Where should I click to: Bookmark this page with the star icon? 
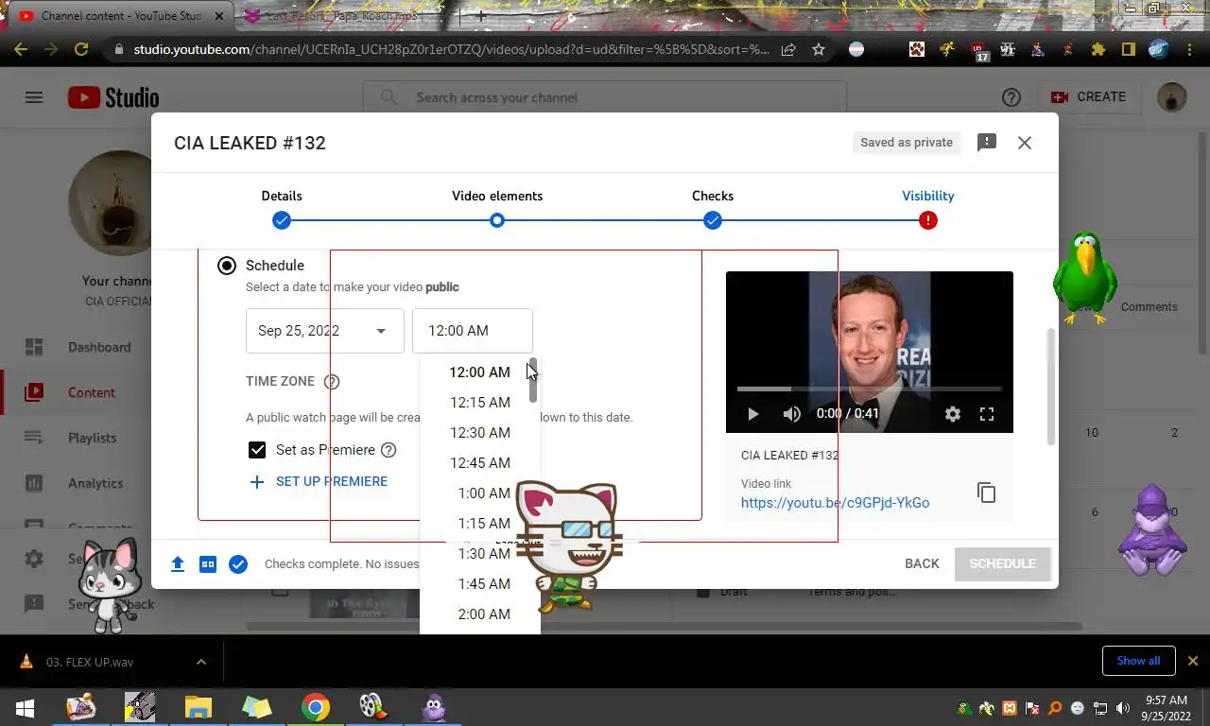pos(819,49)
